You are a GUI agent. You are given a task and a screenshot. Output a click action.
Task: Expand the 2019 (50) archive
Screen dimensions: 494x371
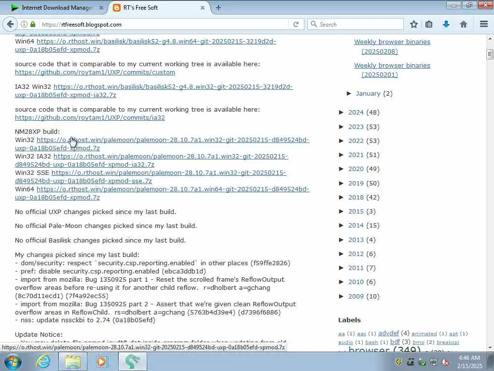341,183
